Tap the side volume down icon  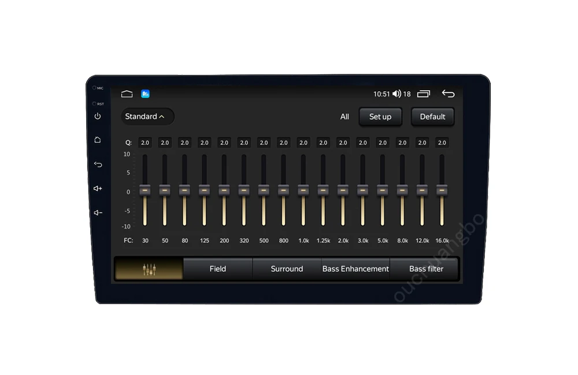point(98,213)
